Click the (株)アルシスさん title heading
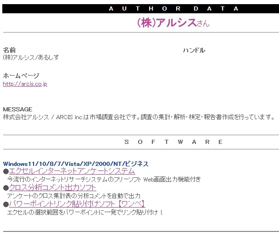The image size is (279, 236). 173,23
